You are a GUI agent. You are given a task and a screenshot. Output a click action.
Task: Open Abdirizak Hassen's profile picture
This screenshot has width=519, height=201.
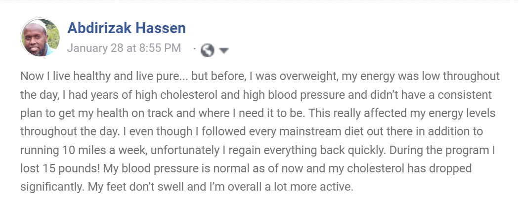point(40,38)
